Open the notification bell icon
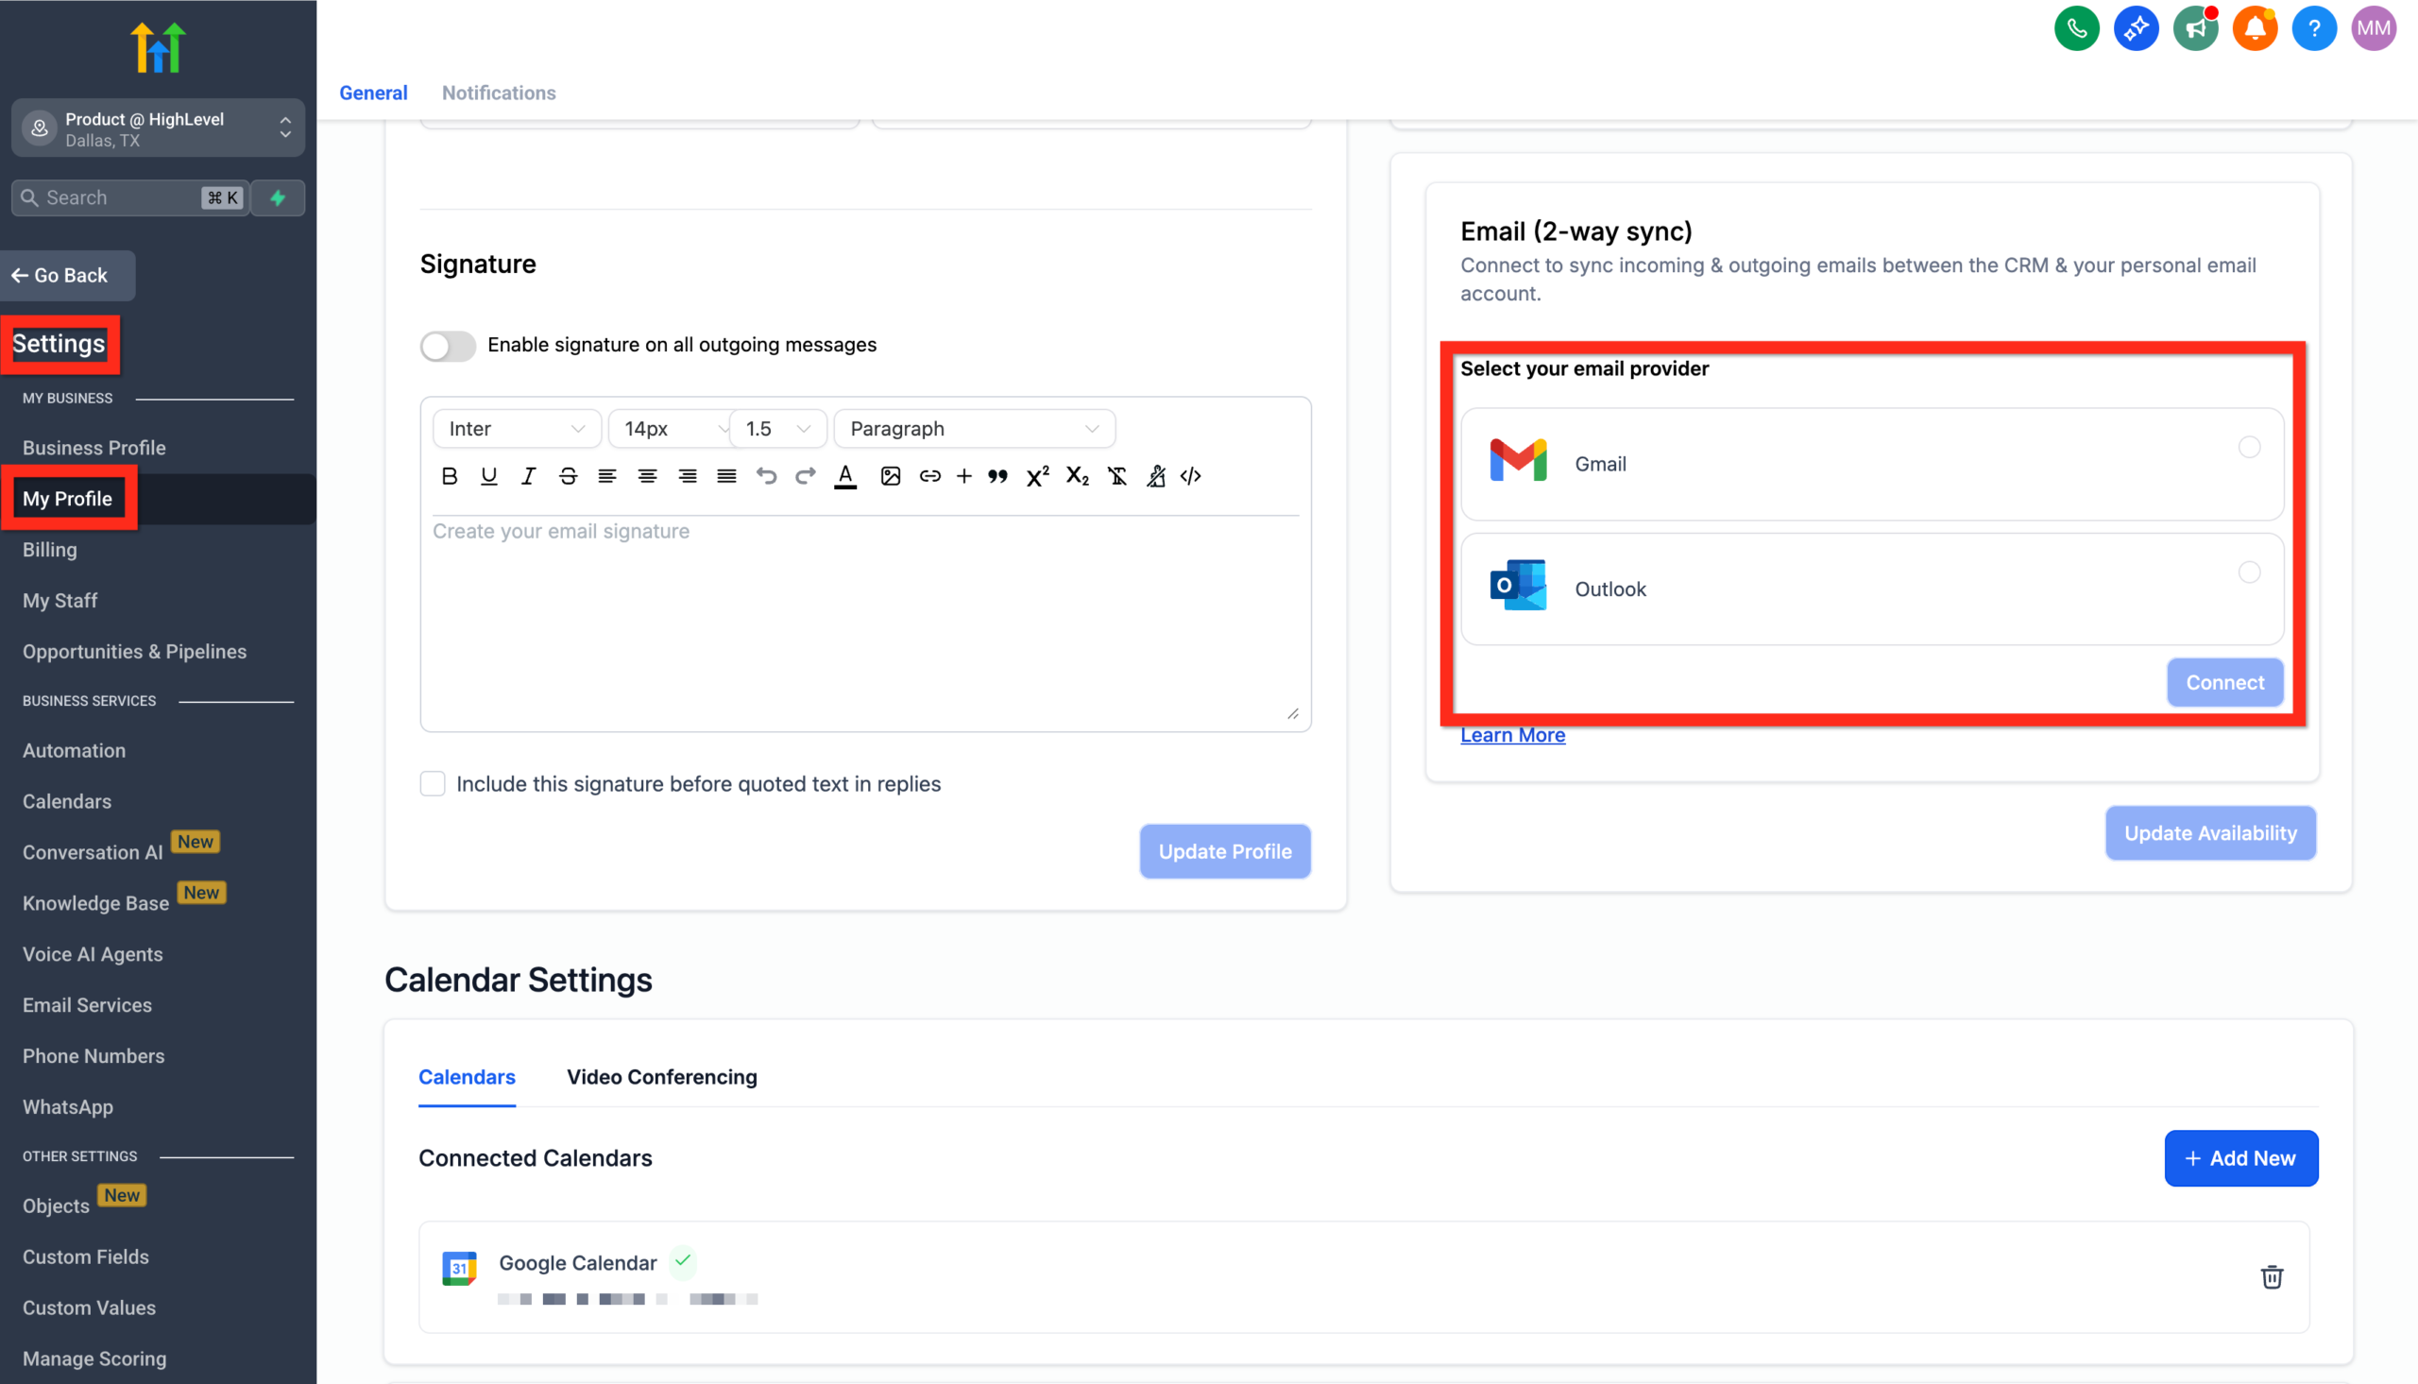This screenshot has height=1384, width=2418. click(2255, 27)
